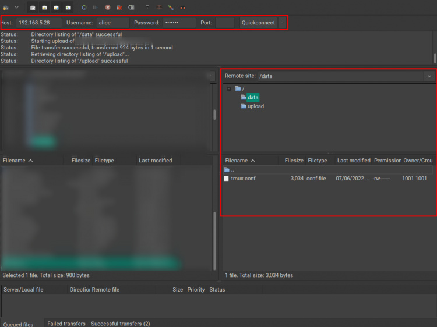Click the binoculars Search remote files icon

[x=183, y=7]
